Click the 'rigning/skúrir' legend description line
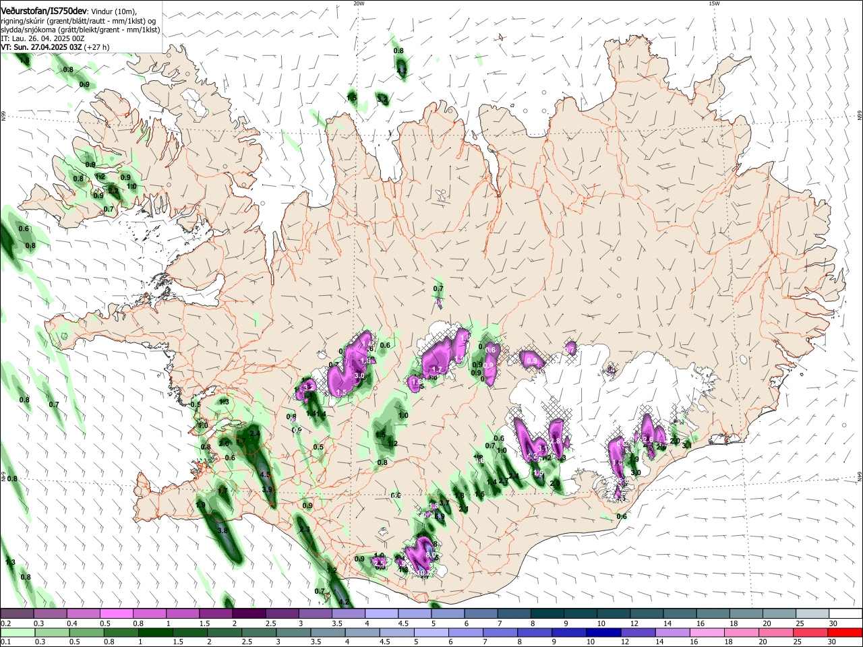The width and height of the screenshot is (863, 647). point(78,20)
